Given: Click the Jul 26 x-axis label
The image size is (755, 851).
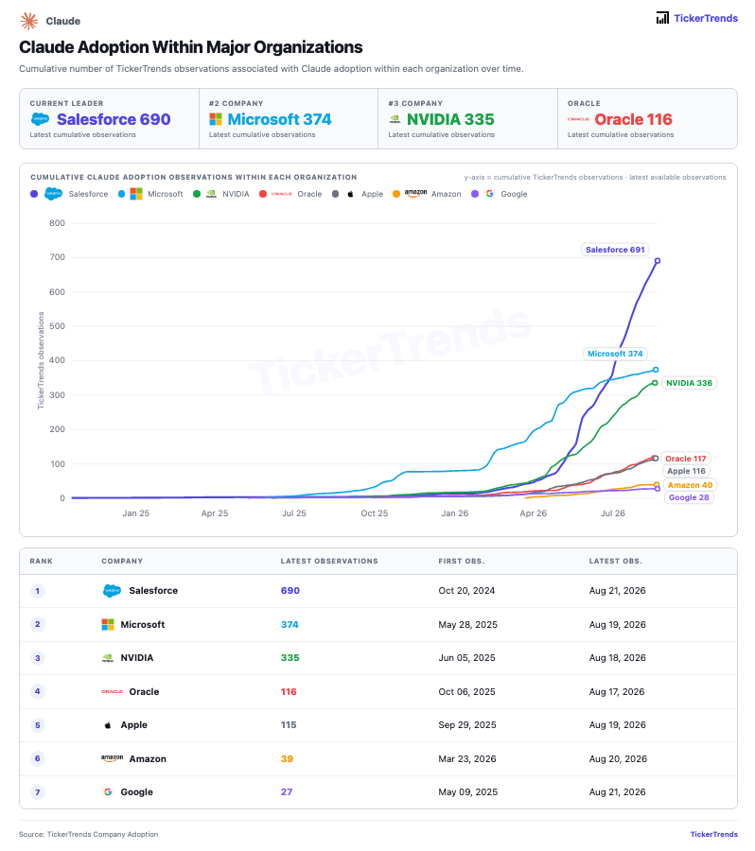Looking at the screenshot, I should pyautogui.click(x=613, y=513).
